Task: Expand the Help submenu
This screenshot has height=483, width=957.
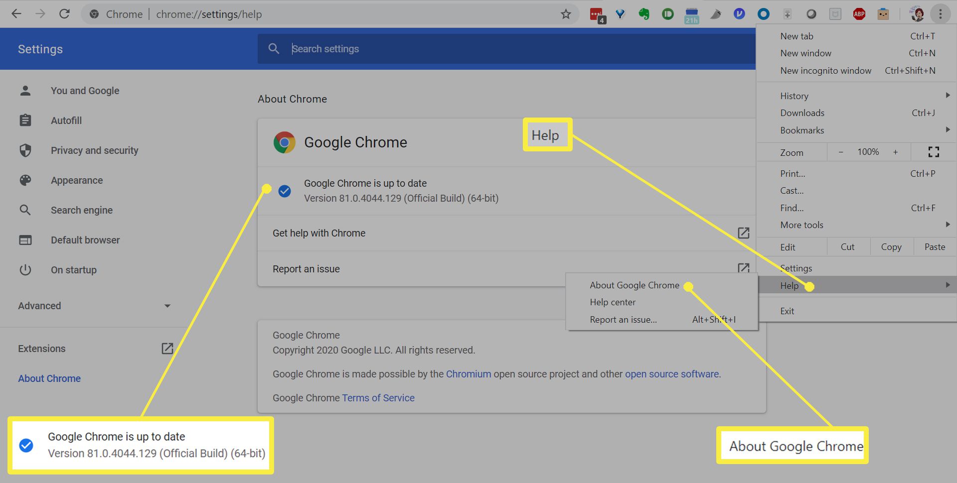Action: 857,285
